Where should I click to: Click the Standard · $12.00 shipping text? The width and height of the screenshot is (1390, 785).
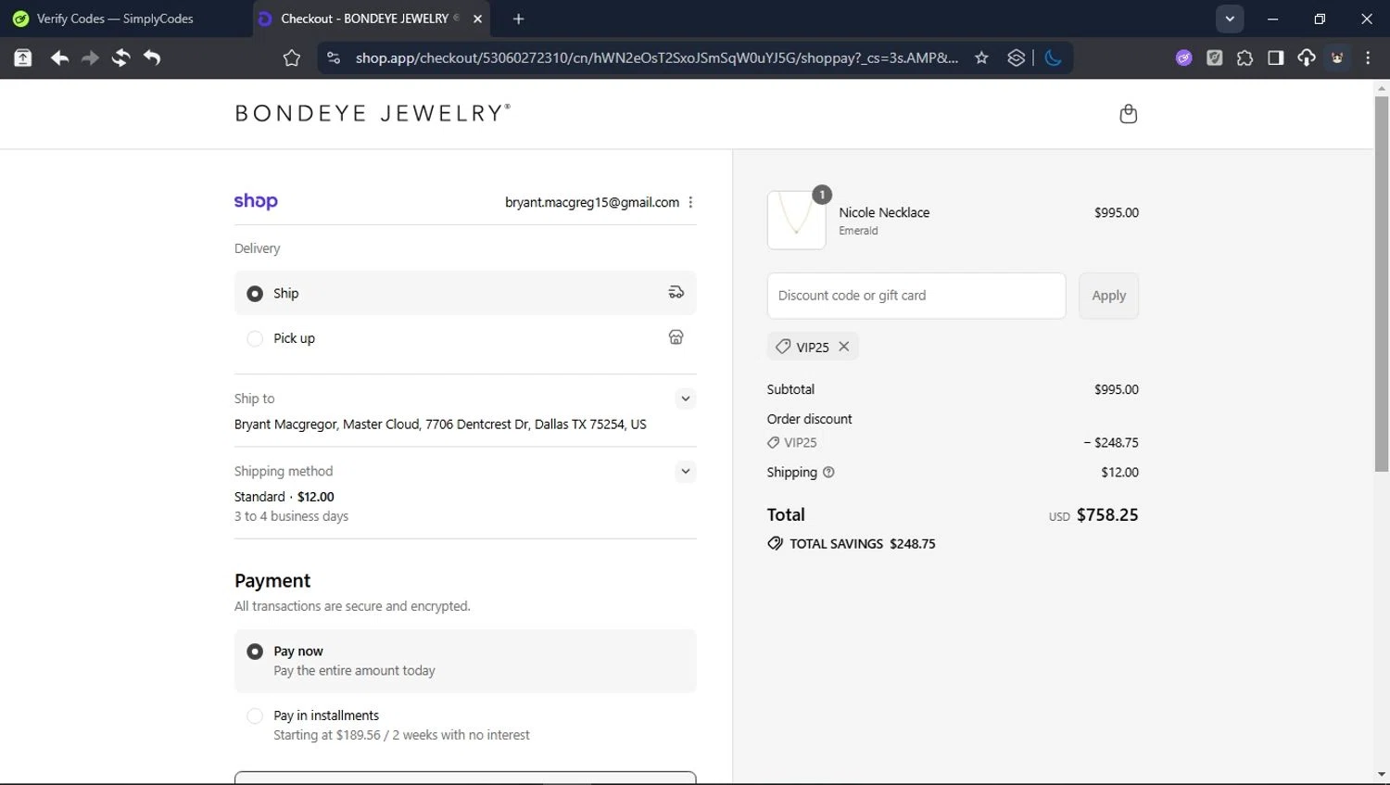[x=284, y=497]
